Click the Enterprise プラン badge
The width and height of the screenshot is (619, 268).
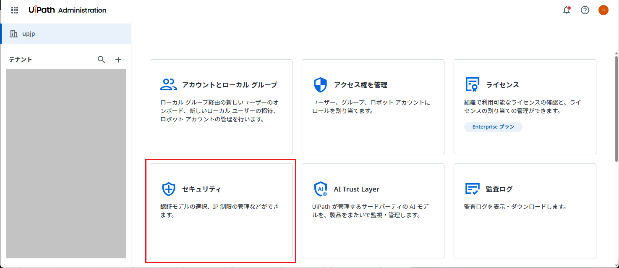(493, 127)
